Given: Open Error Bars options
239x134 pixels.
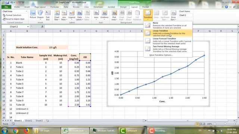Looking at the screenshot, I should tap(173, 15).
